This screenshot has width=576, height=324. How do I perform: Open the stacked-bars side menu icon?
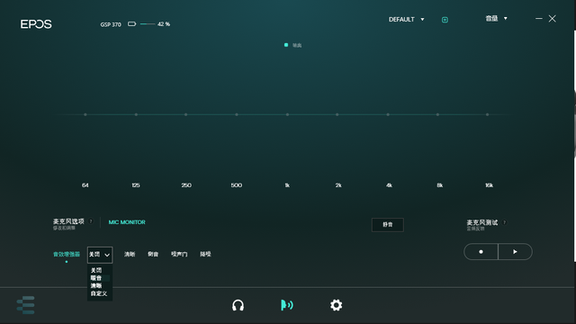26,305
